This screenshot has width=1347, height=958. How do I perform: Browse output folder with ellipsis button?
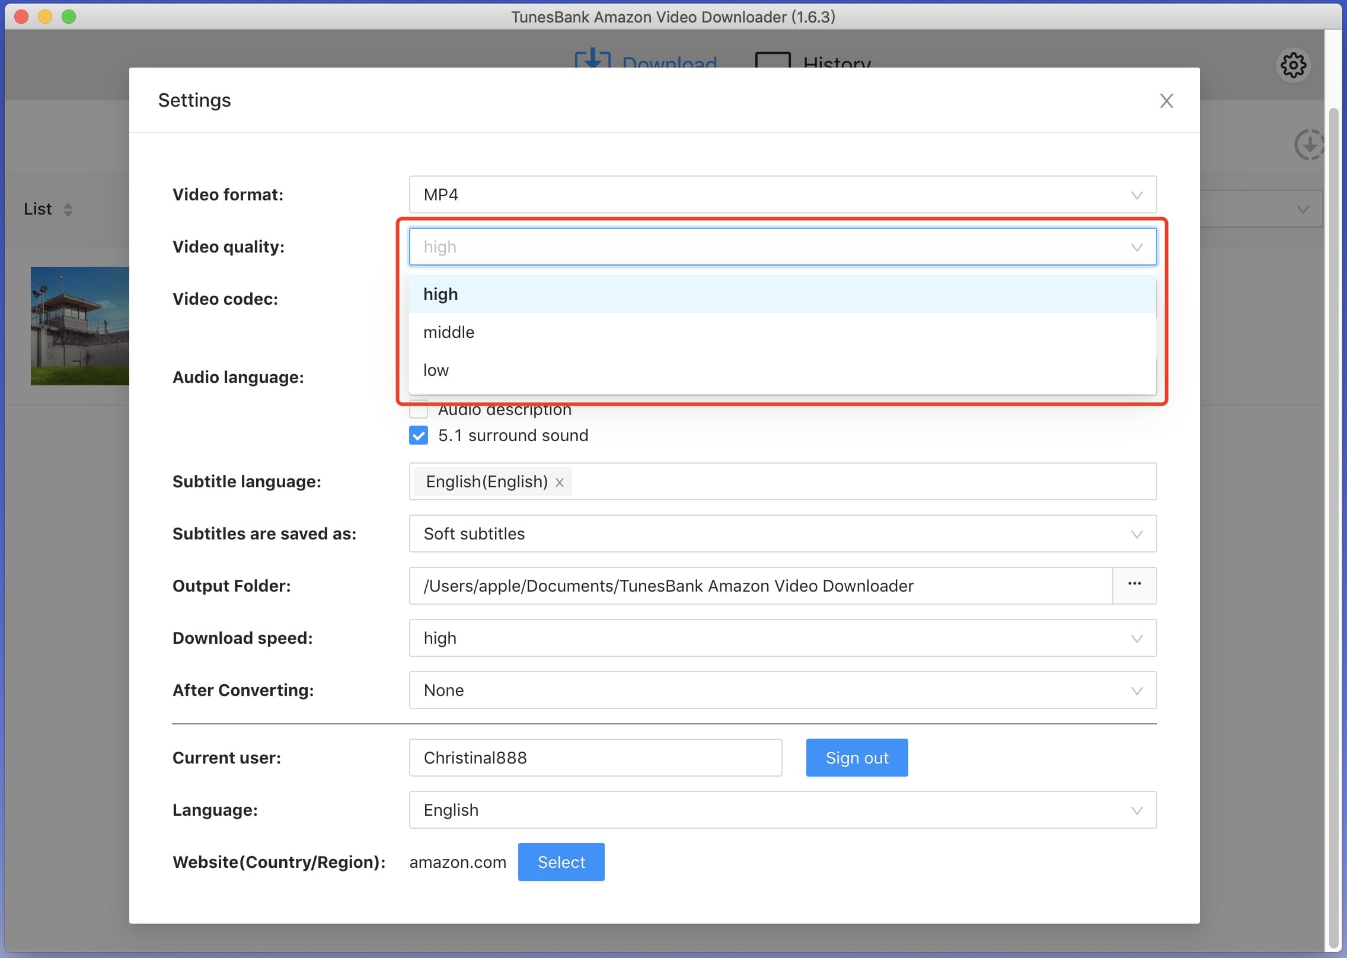pos(1134,585)
